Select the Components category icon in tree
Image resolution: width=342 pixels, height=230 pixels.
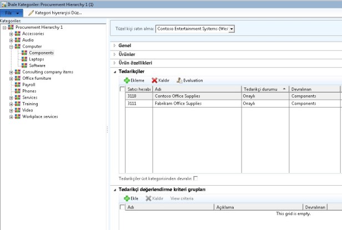tap(24, 53)
